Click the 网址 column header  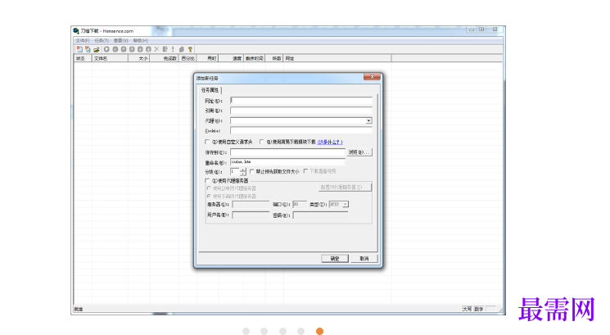tap(337, 58)
